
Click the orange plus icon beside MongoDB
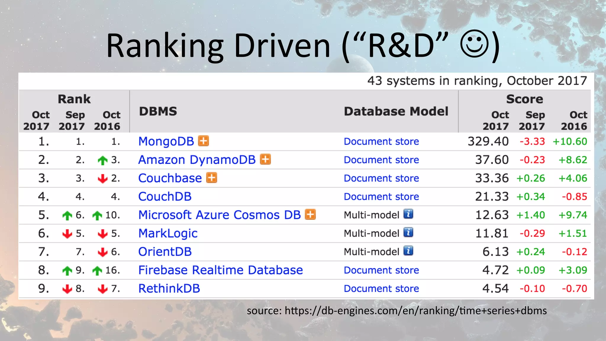coord(203,141)
